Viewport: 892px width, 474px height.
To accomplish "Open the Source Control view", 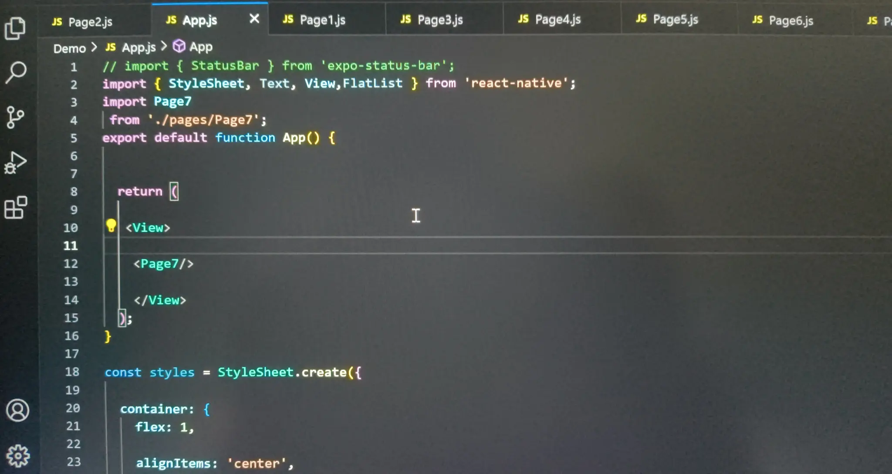I will point(15,117).
